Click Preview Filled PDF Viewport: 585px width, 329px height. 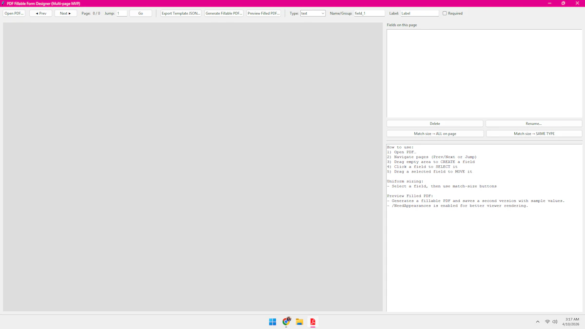[x=263, y=13]
